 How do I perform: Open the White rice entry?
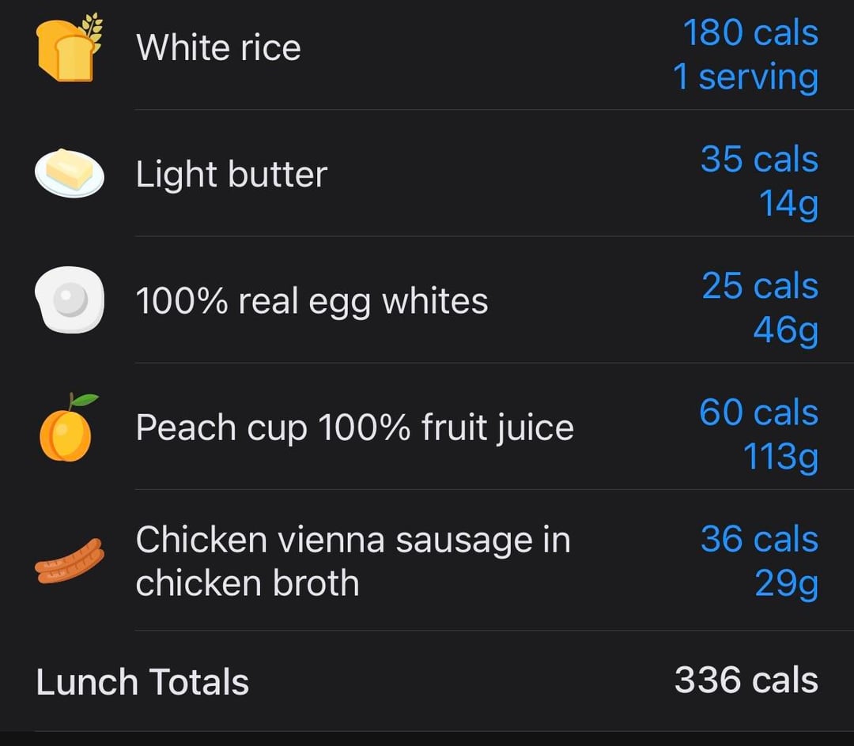[218, 47]
